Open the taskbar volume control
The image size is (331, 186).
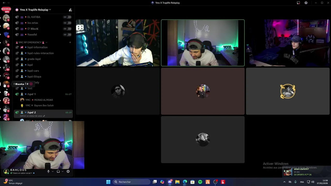point(313,182)
